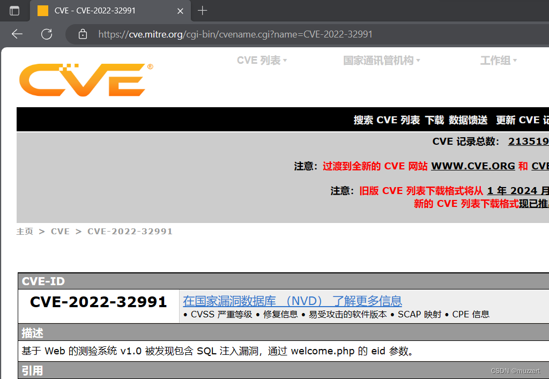Click the site security lock icon
Image resolution: width=549 pixels, height=379 pixels.
click(82, 34)
